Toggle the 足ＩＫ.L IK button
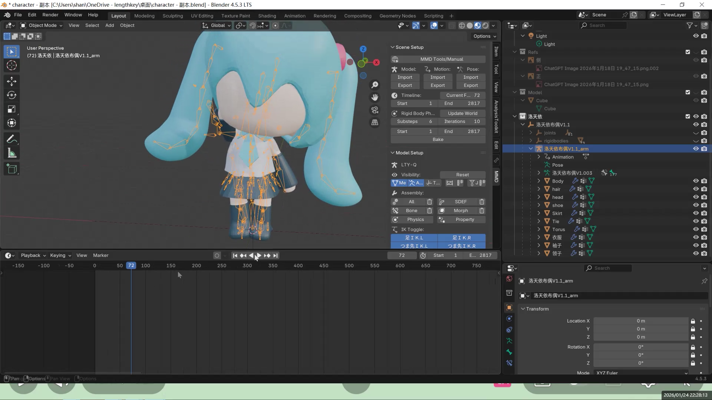This screenshot has height=400, width=712. click(x=414, y=238)
